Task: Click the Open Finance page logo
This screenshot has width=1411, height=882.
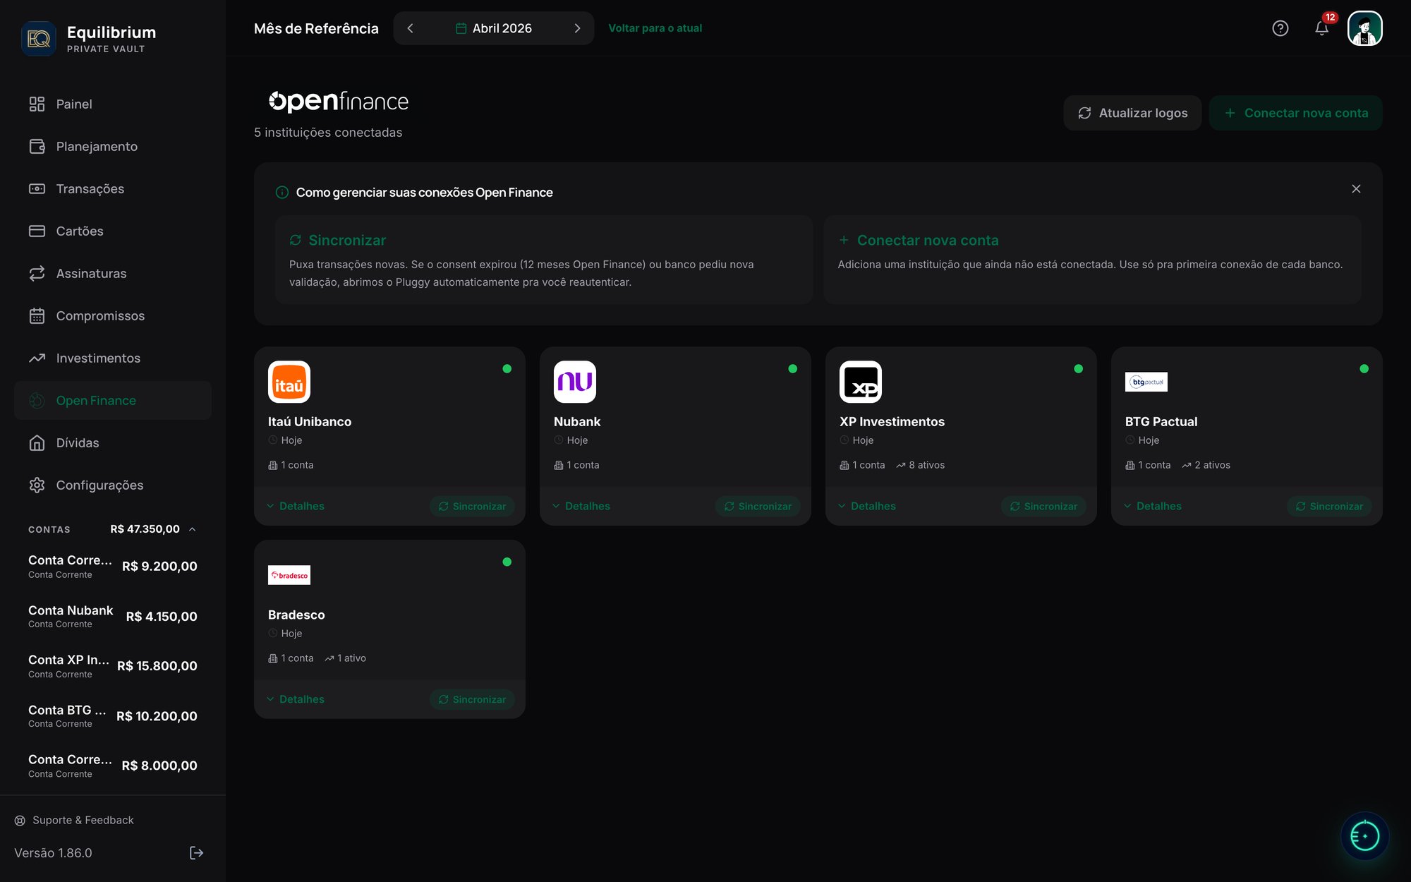Action: click(339, 102)
